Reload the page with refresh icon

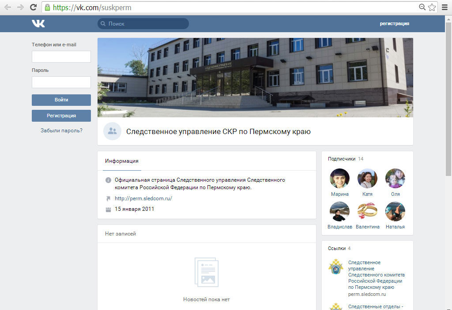click(33, 7)
